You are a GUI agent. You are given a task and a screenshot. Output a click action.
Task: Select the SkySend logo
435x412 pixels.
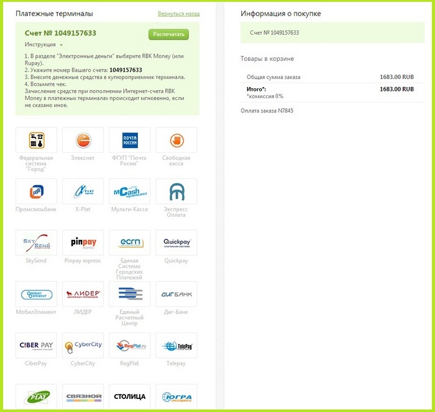[x=36, y=243]
